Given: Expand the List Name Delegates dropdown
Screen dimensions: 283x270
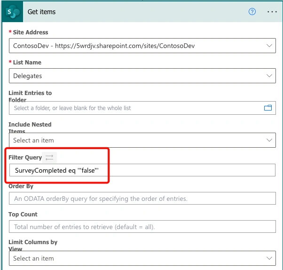Looking at the screenshot, I should tap(269, 76).
